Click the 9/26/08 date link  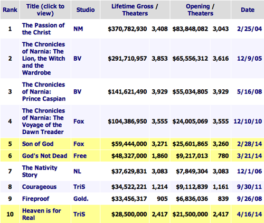click(x=249, y=199)
